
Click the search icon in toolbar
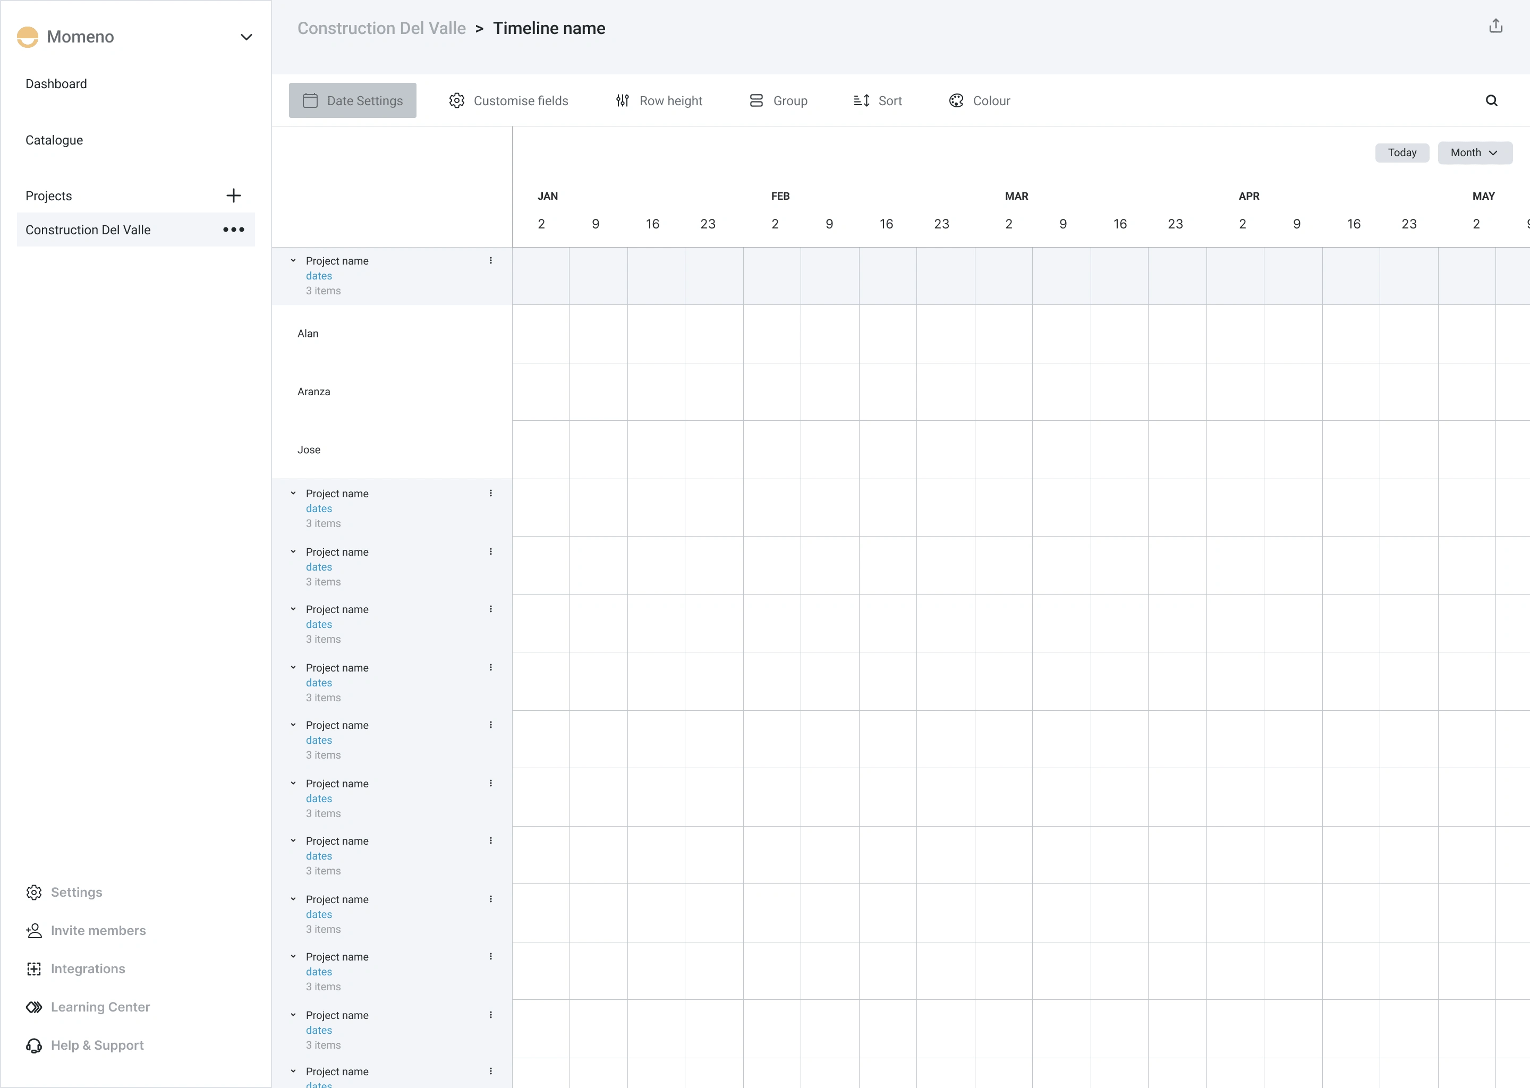[x=1493, y=100]
